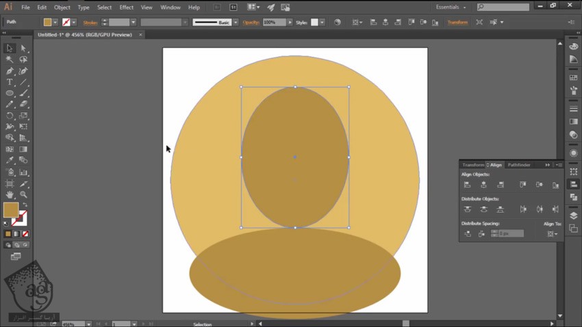Click the large Fill color swatch in toolbox
Viewport: 582px width, 327px height.
11,210
